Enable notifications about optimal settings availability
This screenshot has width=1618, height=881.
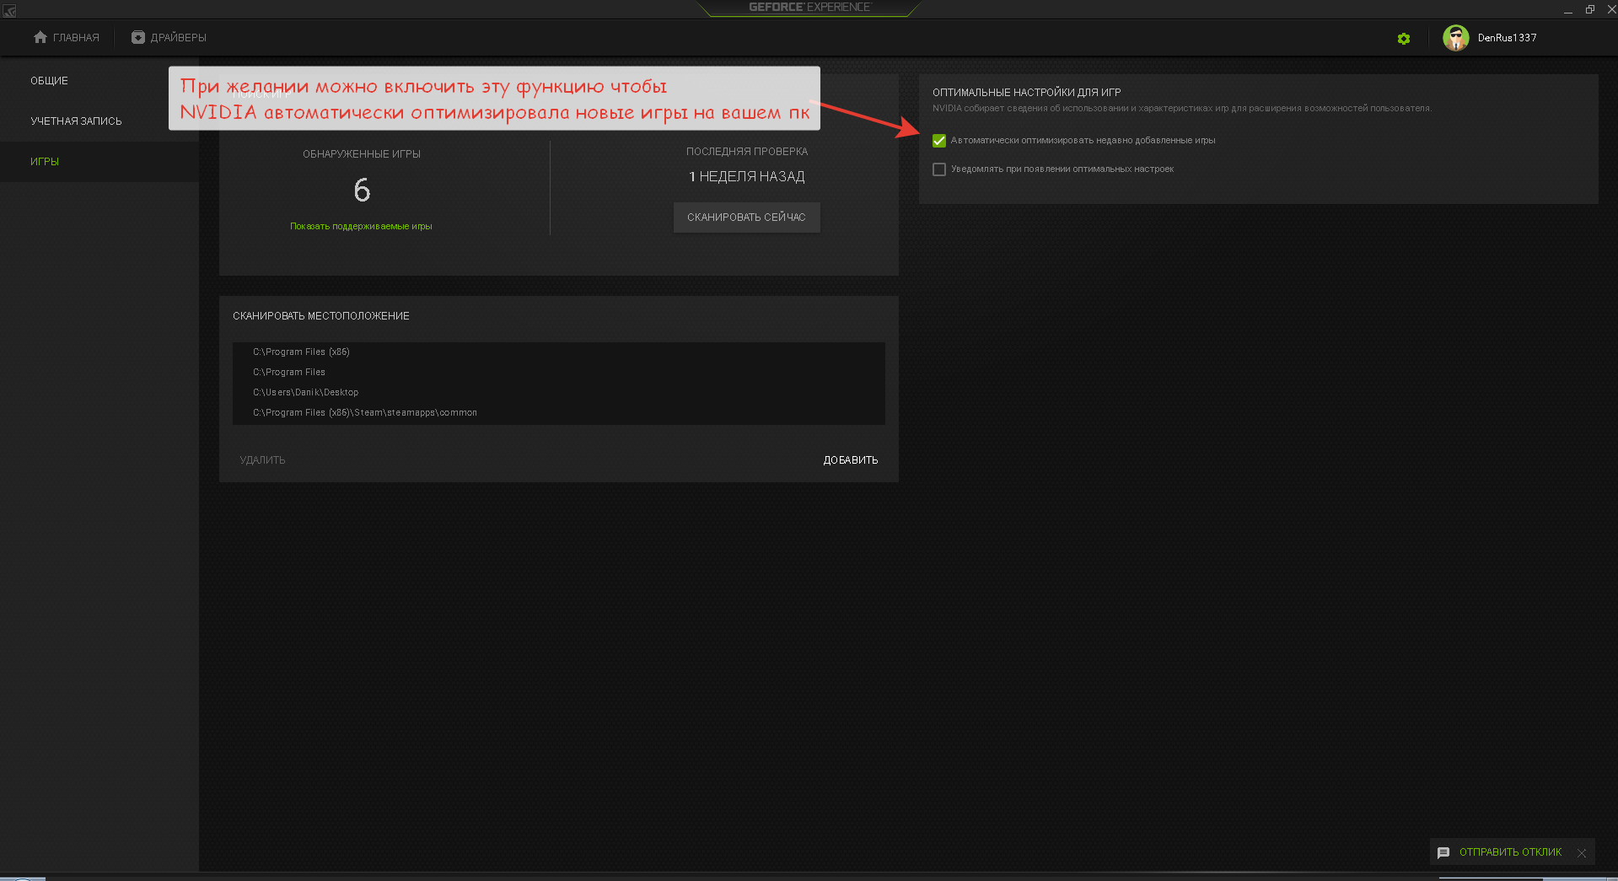(939, 169)
